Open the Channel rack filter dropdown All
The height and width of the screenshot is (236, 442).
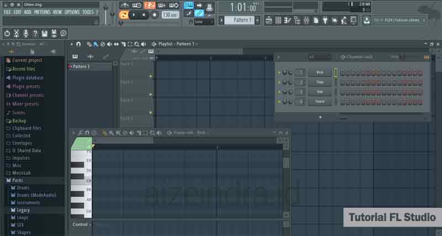320,57
